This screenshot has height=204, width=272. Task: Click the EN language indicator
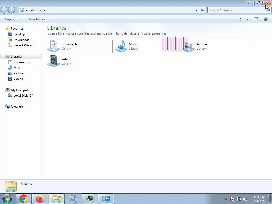(x=218, y=198)
